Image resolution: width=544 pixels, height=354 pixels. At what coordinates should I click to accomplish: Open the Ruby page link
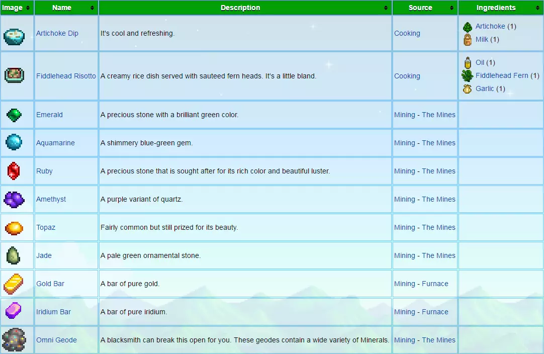tap(44, 171)
